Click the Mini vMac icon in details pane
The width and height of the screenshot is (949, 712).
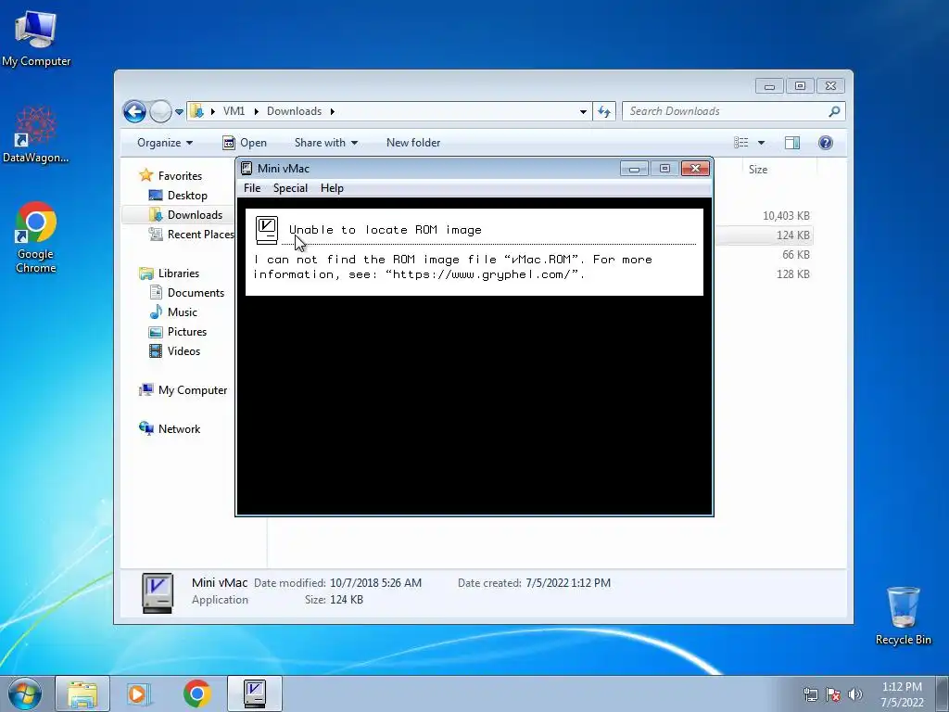pyautogui.click(x=158, y=592)
